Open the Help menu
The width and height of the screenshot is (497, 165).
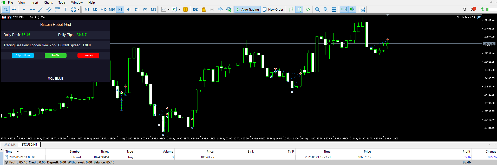tap(91, 3)
